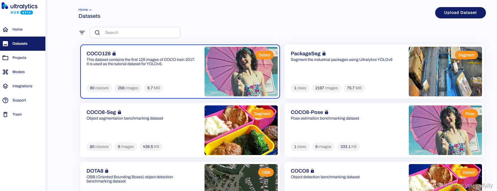Focus the Search input field

[135, 33]
